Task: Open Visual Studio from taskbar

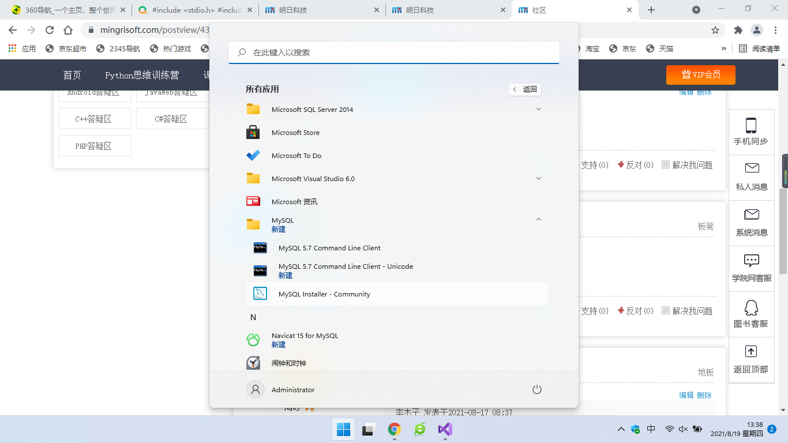Action: [x=445, y=430]
